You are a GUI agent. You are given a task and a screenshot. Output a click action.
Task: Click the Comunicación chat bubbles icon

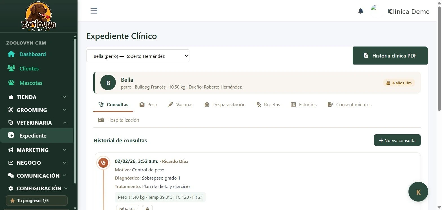tap(11, 176)
